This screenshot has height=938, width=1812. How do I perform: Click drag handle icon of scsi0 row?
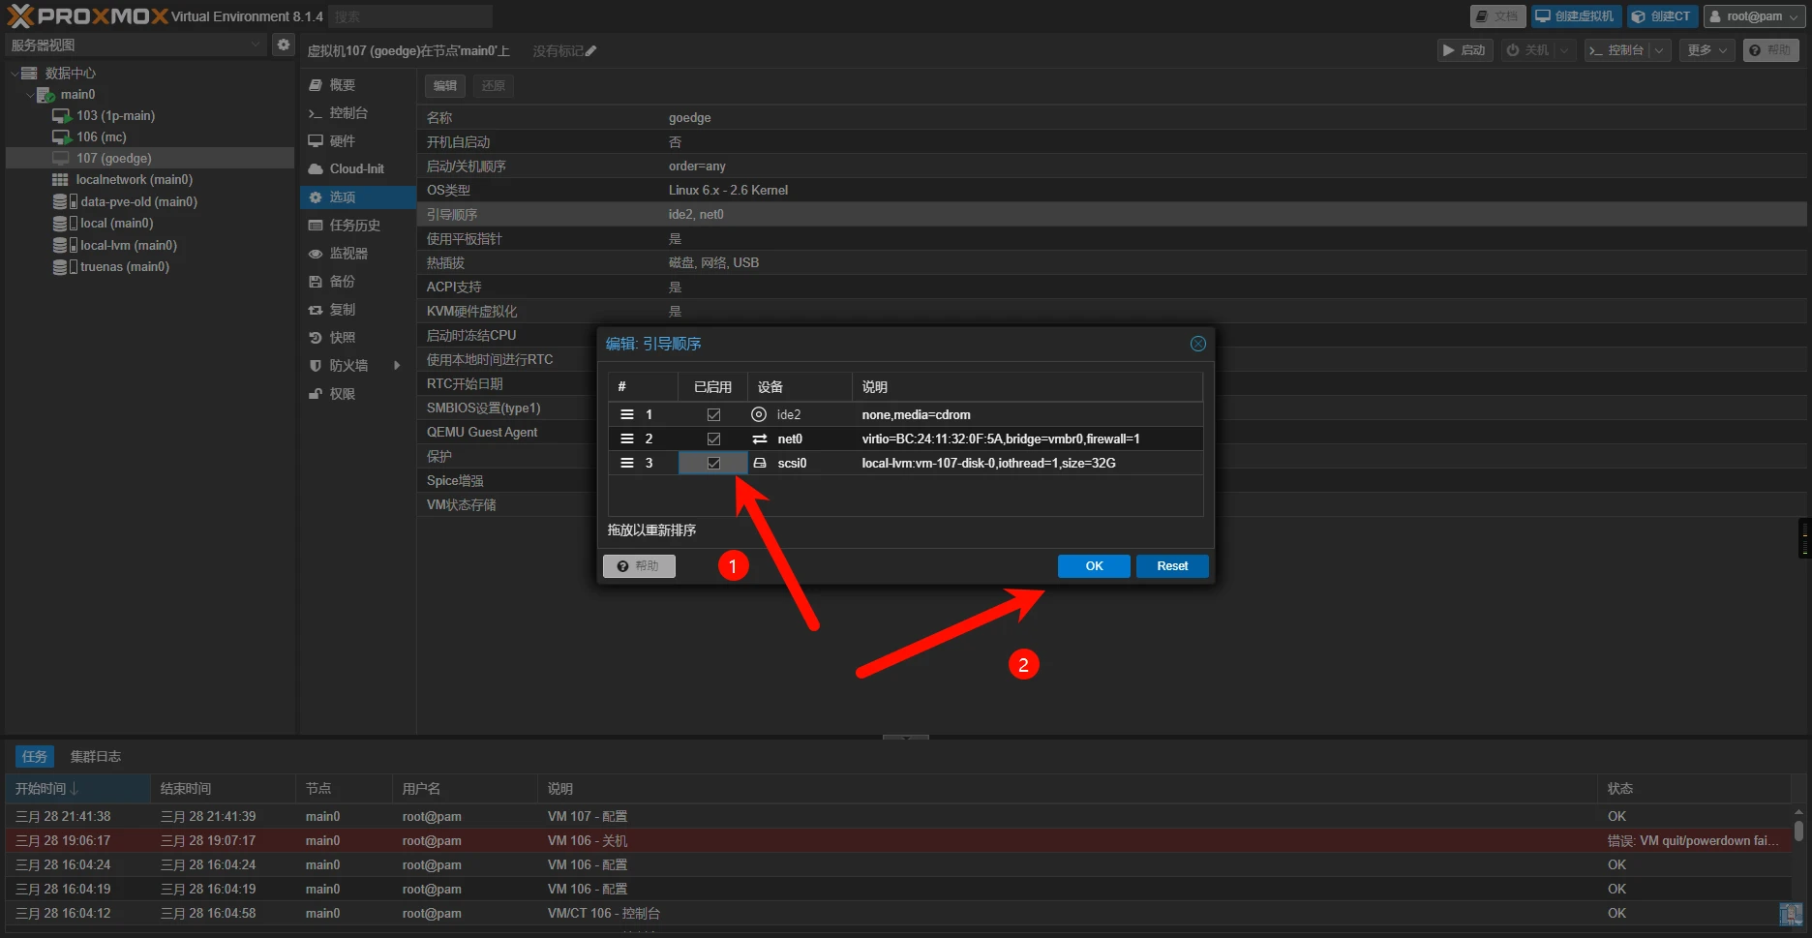coord(627,463)
